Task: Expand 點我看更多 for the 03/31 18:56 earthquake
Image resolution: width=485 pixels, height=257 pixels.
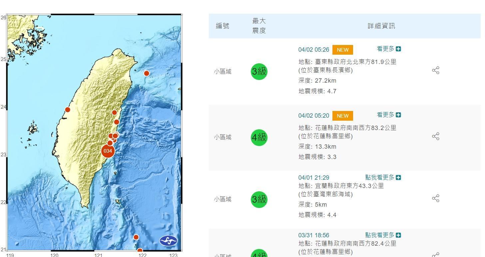Action: click(x=383, y=235)
